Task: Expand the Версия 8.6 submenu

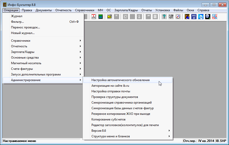Action: click(128, 131)
